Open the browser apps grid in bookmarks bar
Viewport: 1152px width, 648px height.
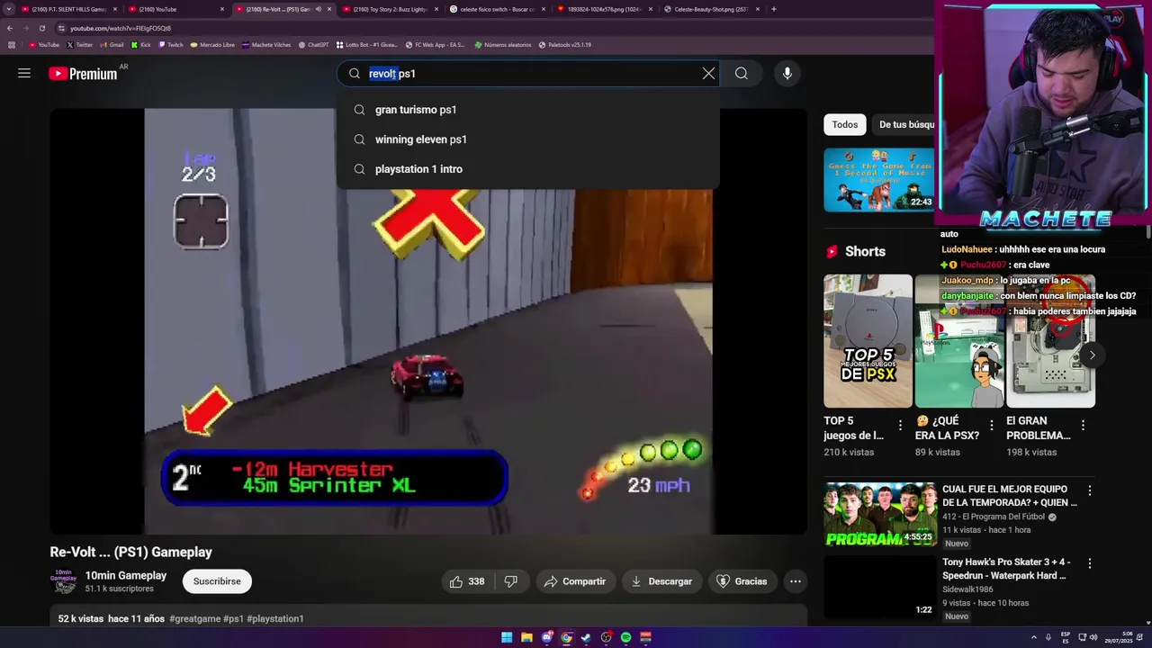[x=12, y=44]
